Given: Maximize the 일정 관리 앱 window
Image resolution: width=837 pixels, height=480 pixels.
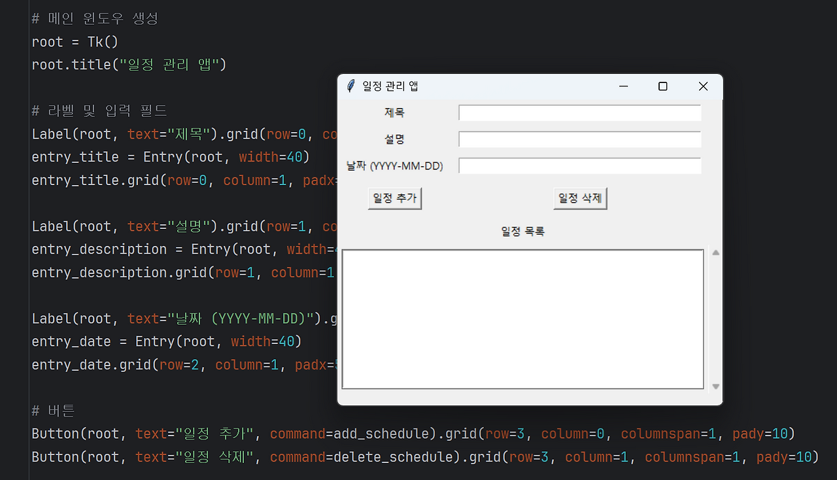Looking at the screenshot, I should click(x=662, y=86).
